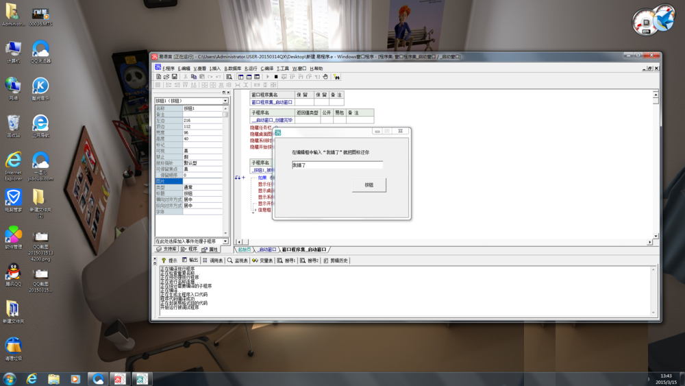Open the 程序 menu

[x=169, y=68]
